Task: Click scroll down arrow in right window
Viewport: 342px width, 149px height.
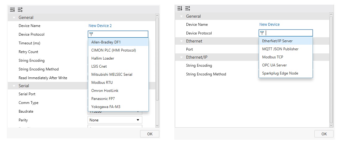Action: click(331, 125)
